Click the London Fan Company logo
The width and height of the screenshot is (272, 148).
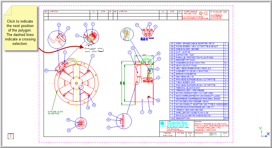pos(171,124)
